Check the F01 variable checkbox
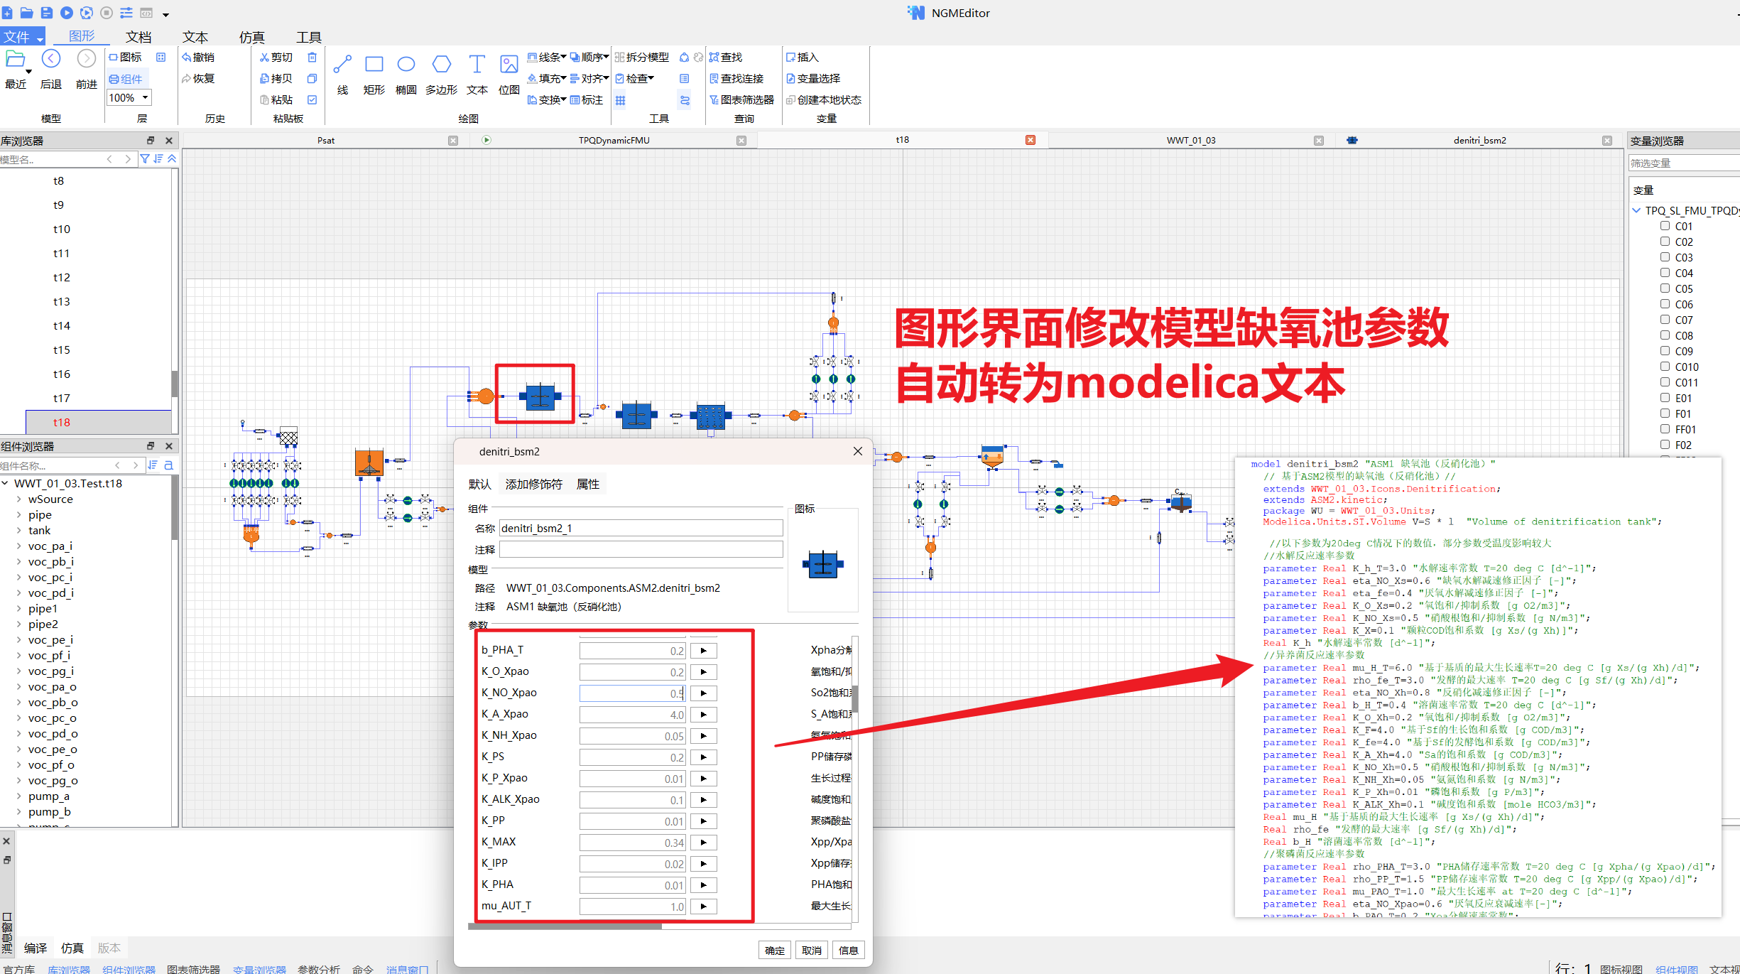1740x974 pixels. [x=1665, y=413]
